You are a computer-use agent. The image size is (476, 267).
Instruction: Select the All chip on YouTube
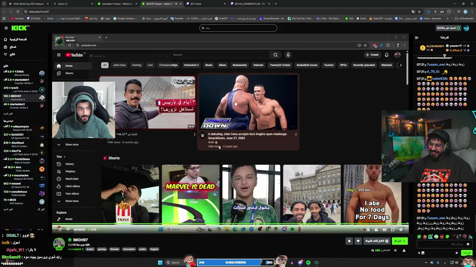[x=105, y=65]
